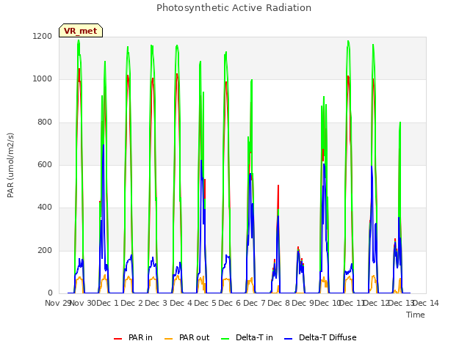Click the x-axis label Time
470x352 pixels.
click(416, 315)
